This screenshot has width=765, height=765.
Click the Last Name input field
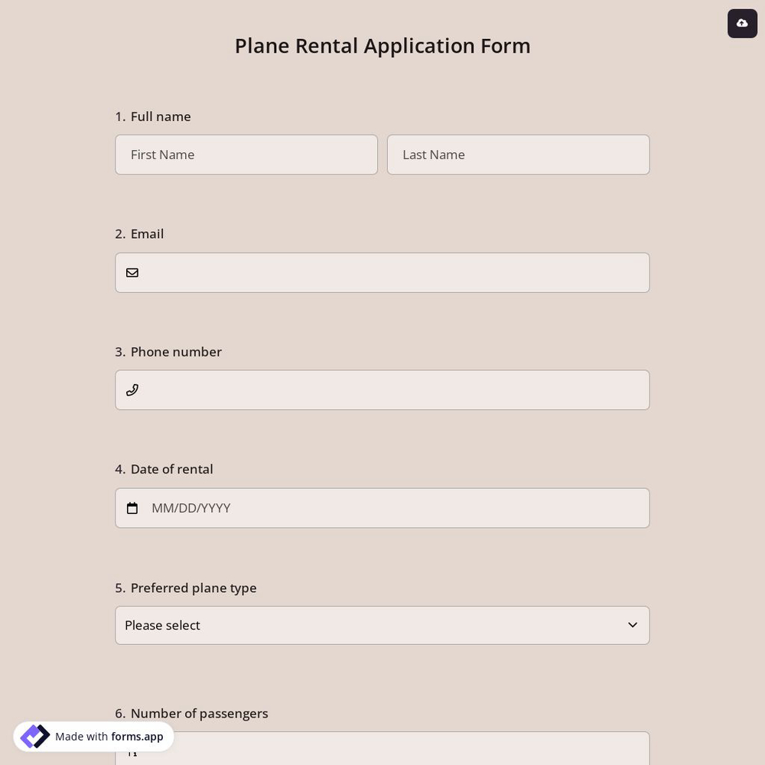point(518,155)
